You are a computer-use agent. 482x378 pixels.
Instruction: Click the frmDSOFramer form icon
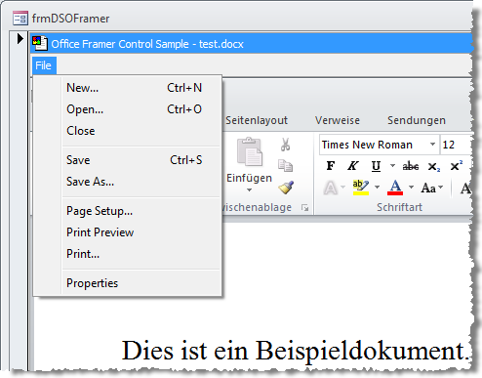tap(20, 18)
